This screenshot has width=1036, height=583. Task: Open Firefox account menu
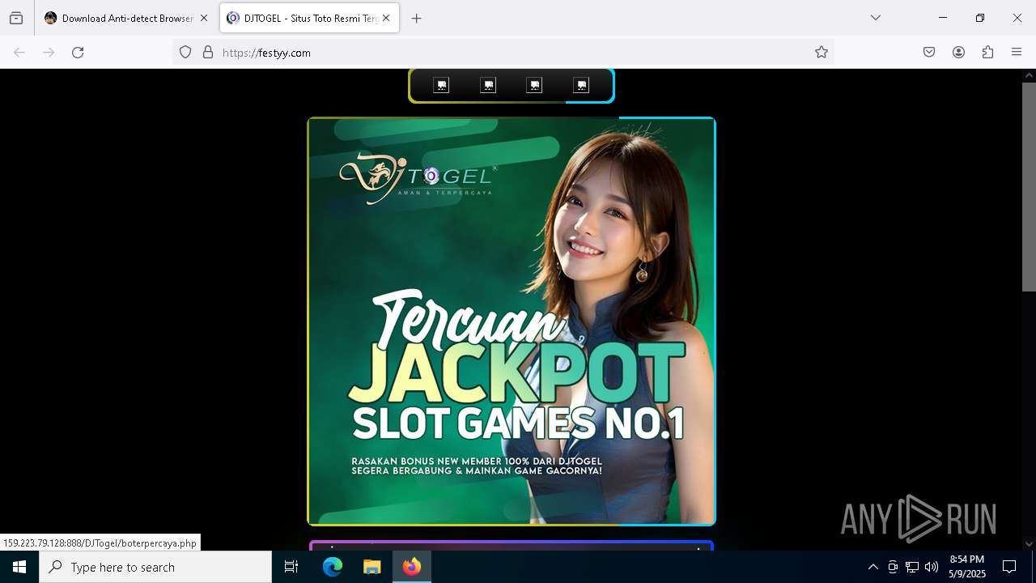point(958,53)
